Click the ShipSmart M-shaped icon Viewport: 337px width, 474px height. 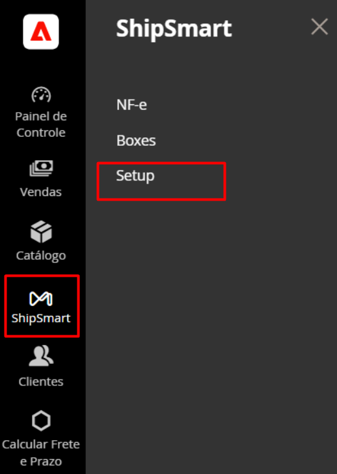pyautogui.click(x=41, y=299)
